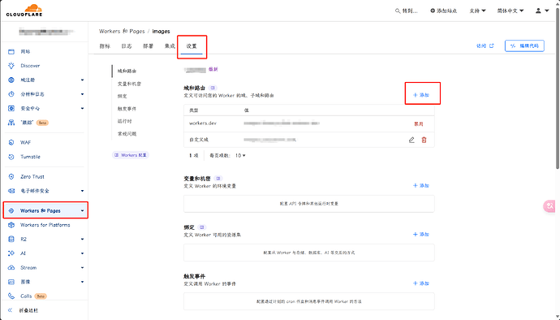Open the Discover lightbulb icon

11,66
